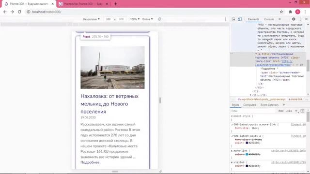Open the a:visited color swatch
Viewport: 310px width, 174px height.
247,166
